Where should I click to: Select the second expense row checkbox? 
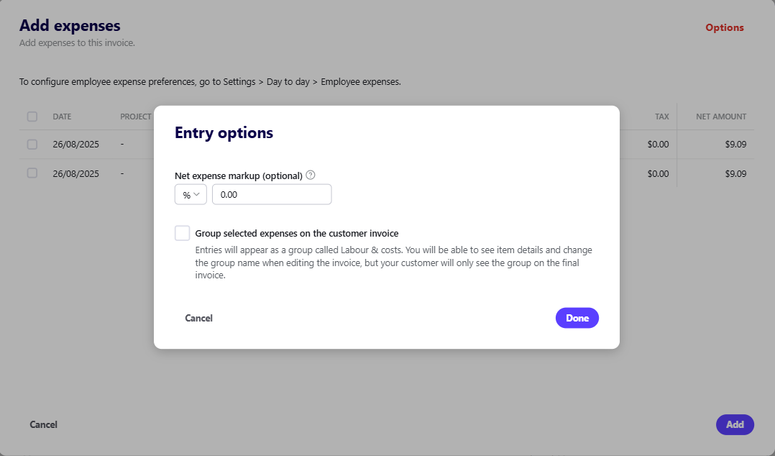32,173
